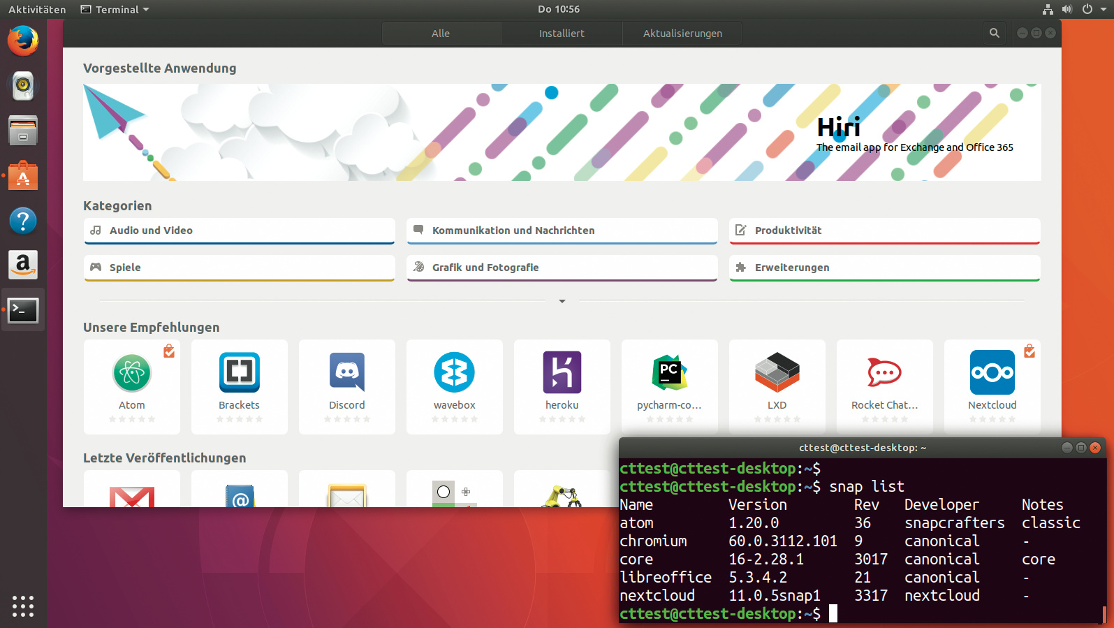Switch to the Installiert tab
Viewport: 1114px width, 628px height.
click(562, 33)
